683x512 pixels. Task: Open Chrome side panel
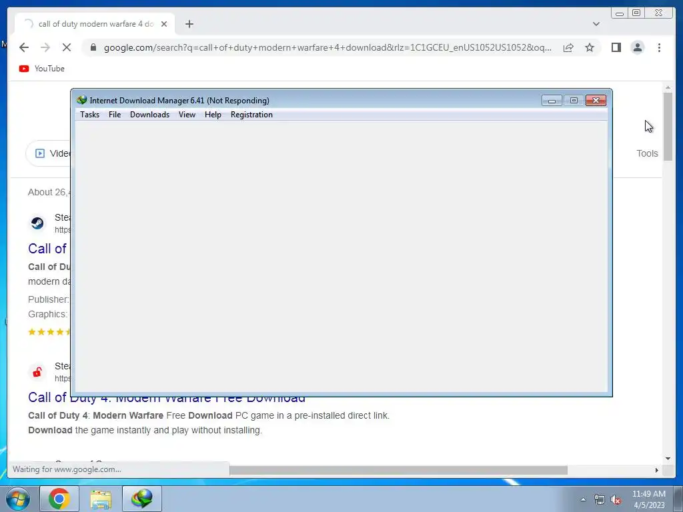pyautogui.click(x=616, y=47)
